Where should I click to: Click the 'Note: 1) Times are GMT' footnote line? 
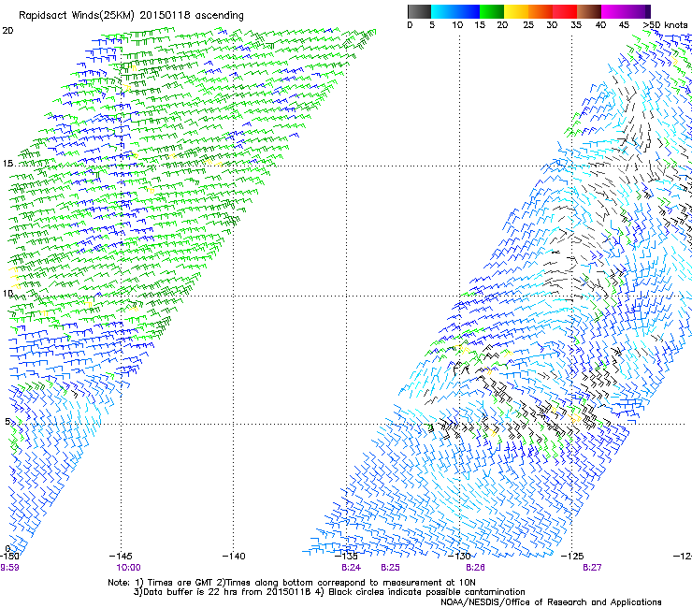[x=292, y=583]
